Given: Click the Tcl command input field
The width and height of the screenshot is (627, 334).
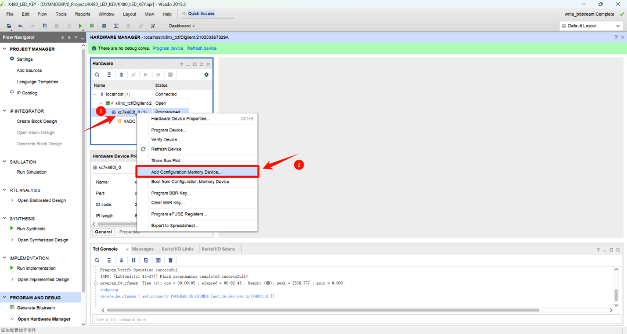Looking at the screenshot, I should [x=232, y=319].
